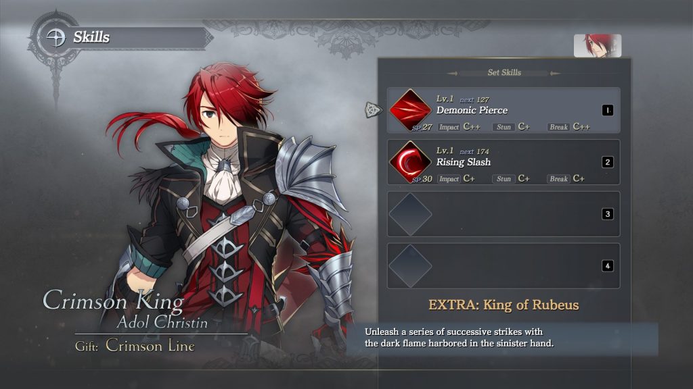Click the slot number 2 badge
The width and height of the screenshot is (693, 389).
click(608, 162)
